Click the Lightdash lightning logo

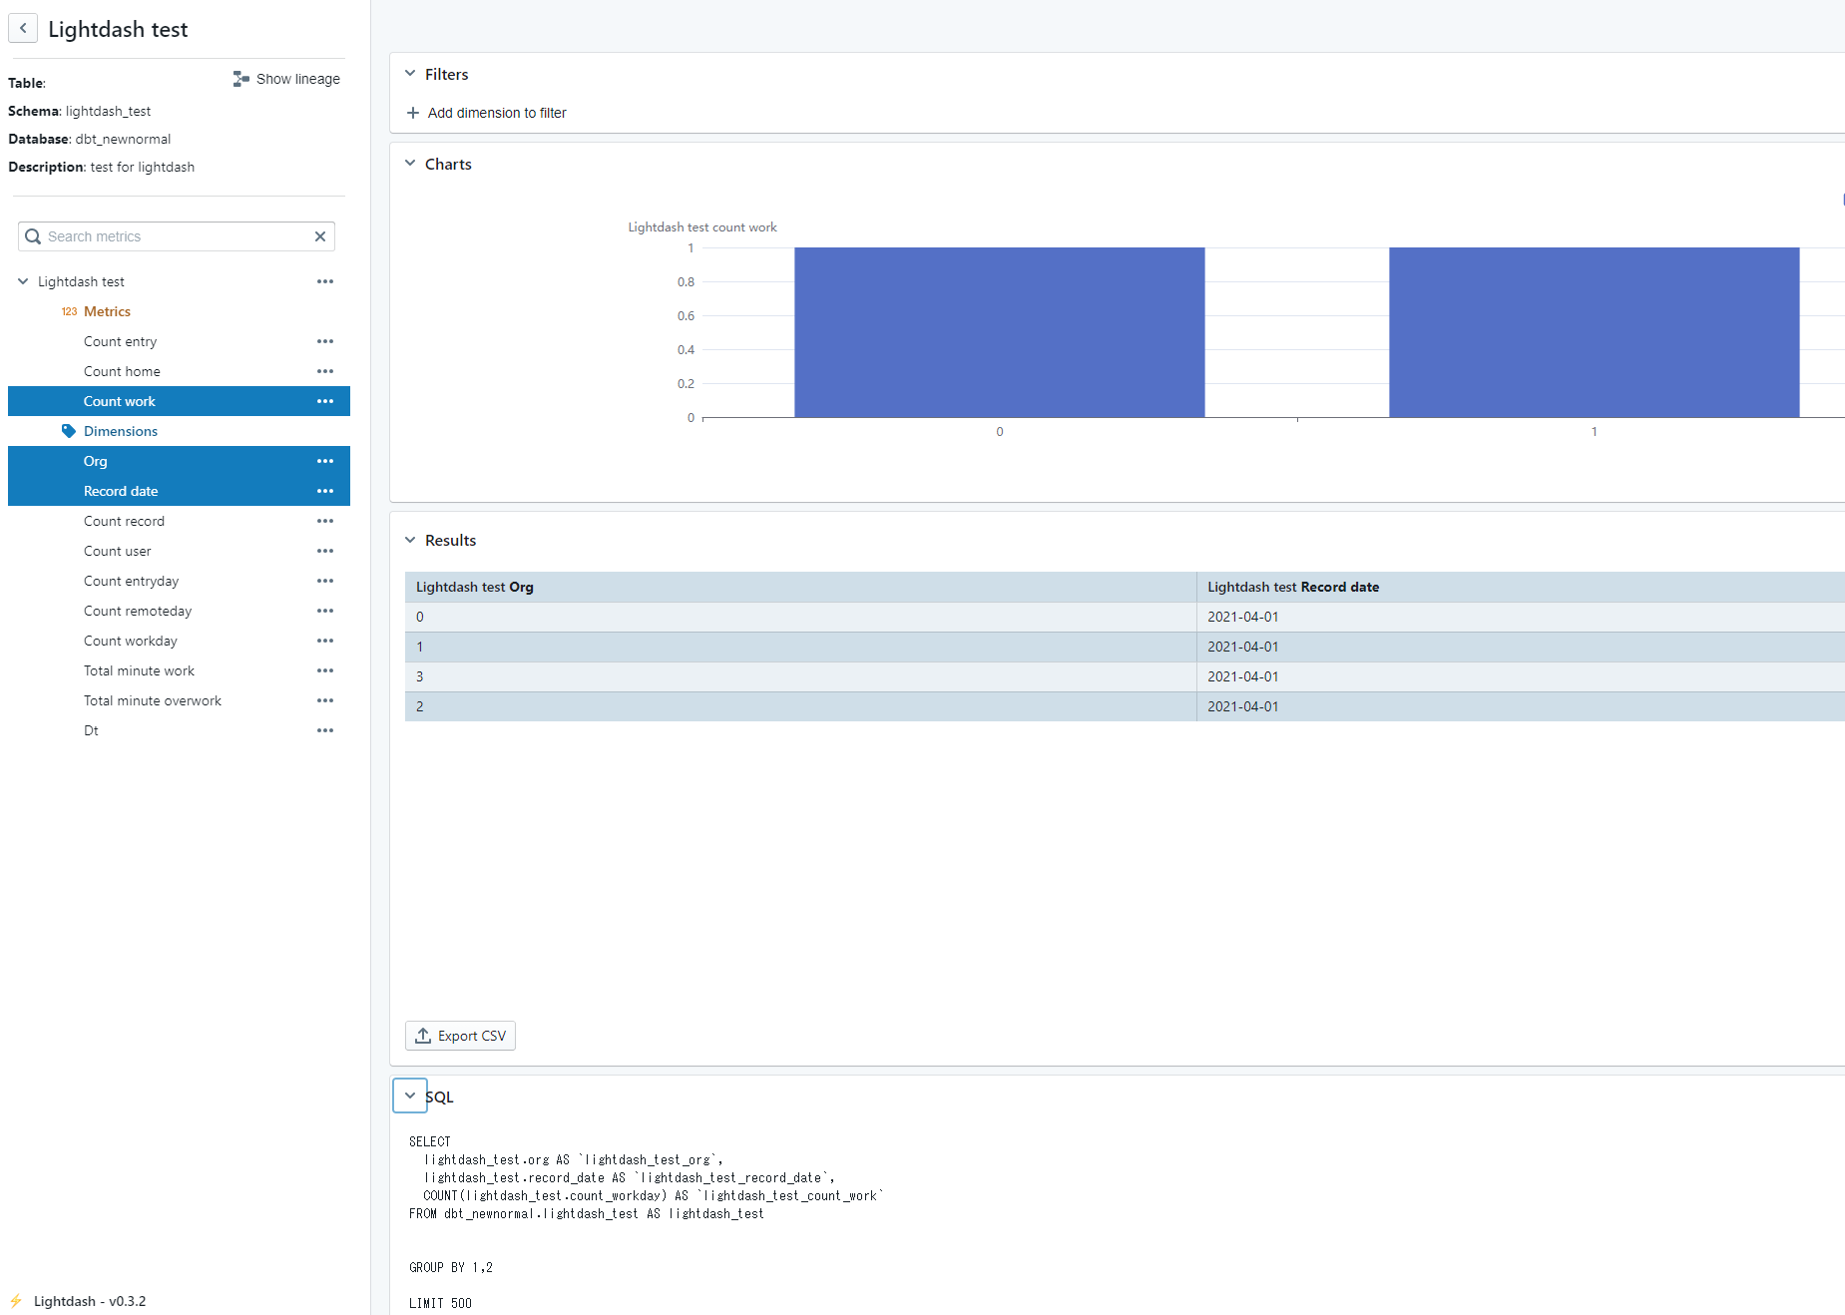[x=17, y=1301]
